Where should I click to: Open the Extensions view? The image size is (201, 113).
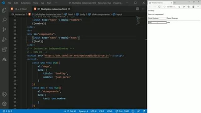[x=4, y=49]
